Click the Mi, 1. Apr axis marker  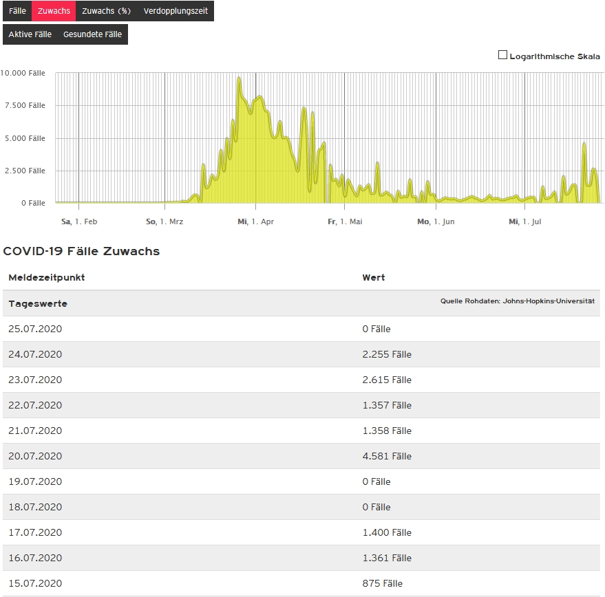[x=255, y=221]
